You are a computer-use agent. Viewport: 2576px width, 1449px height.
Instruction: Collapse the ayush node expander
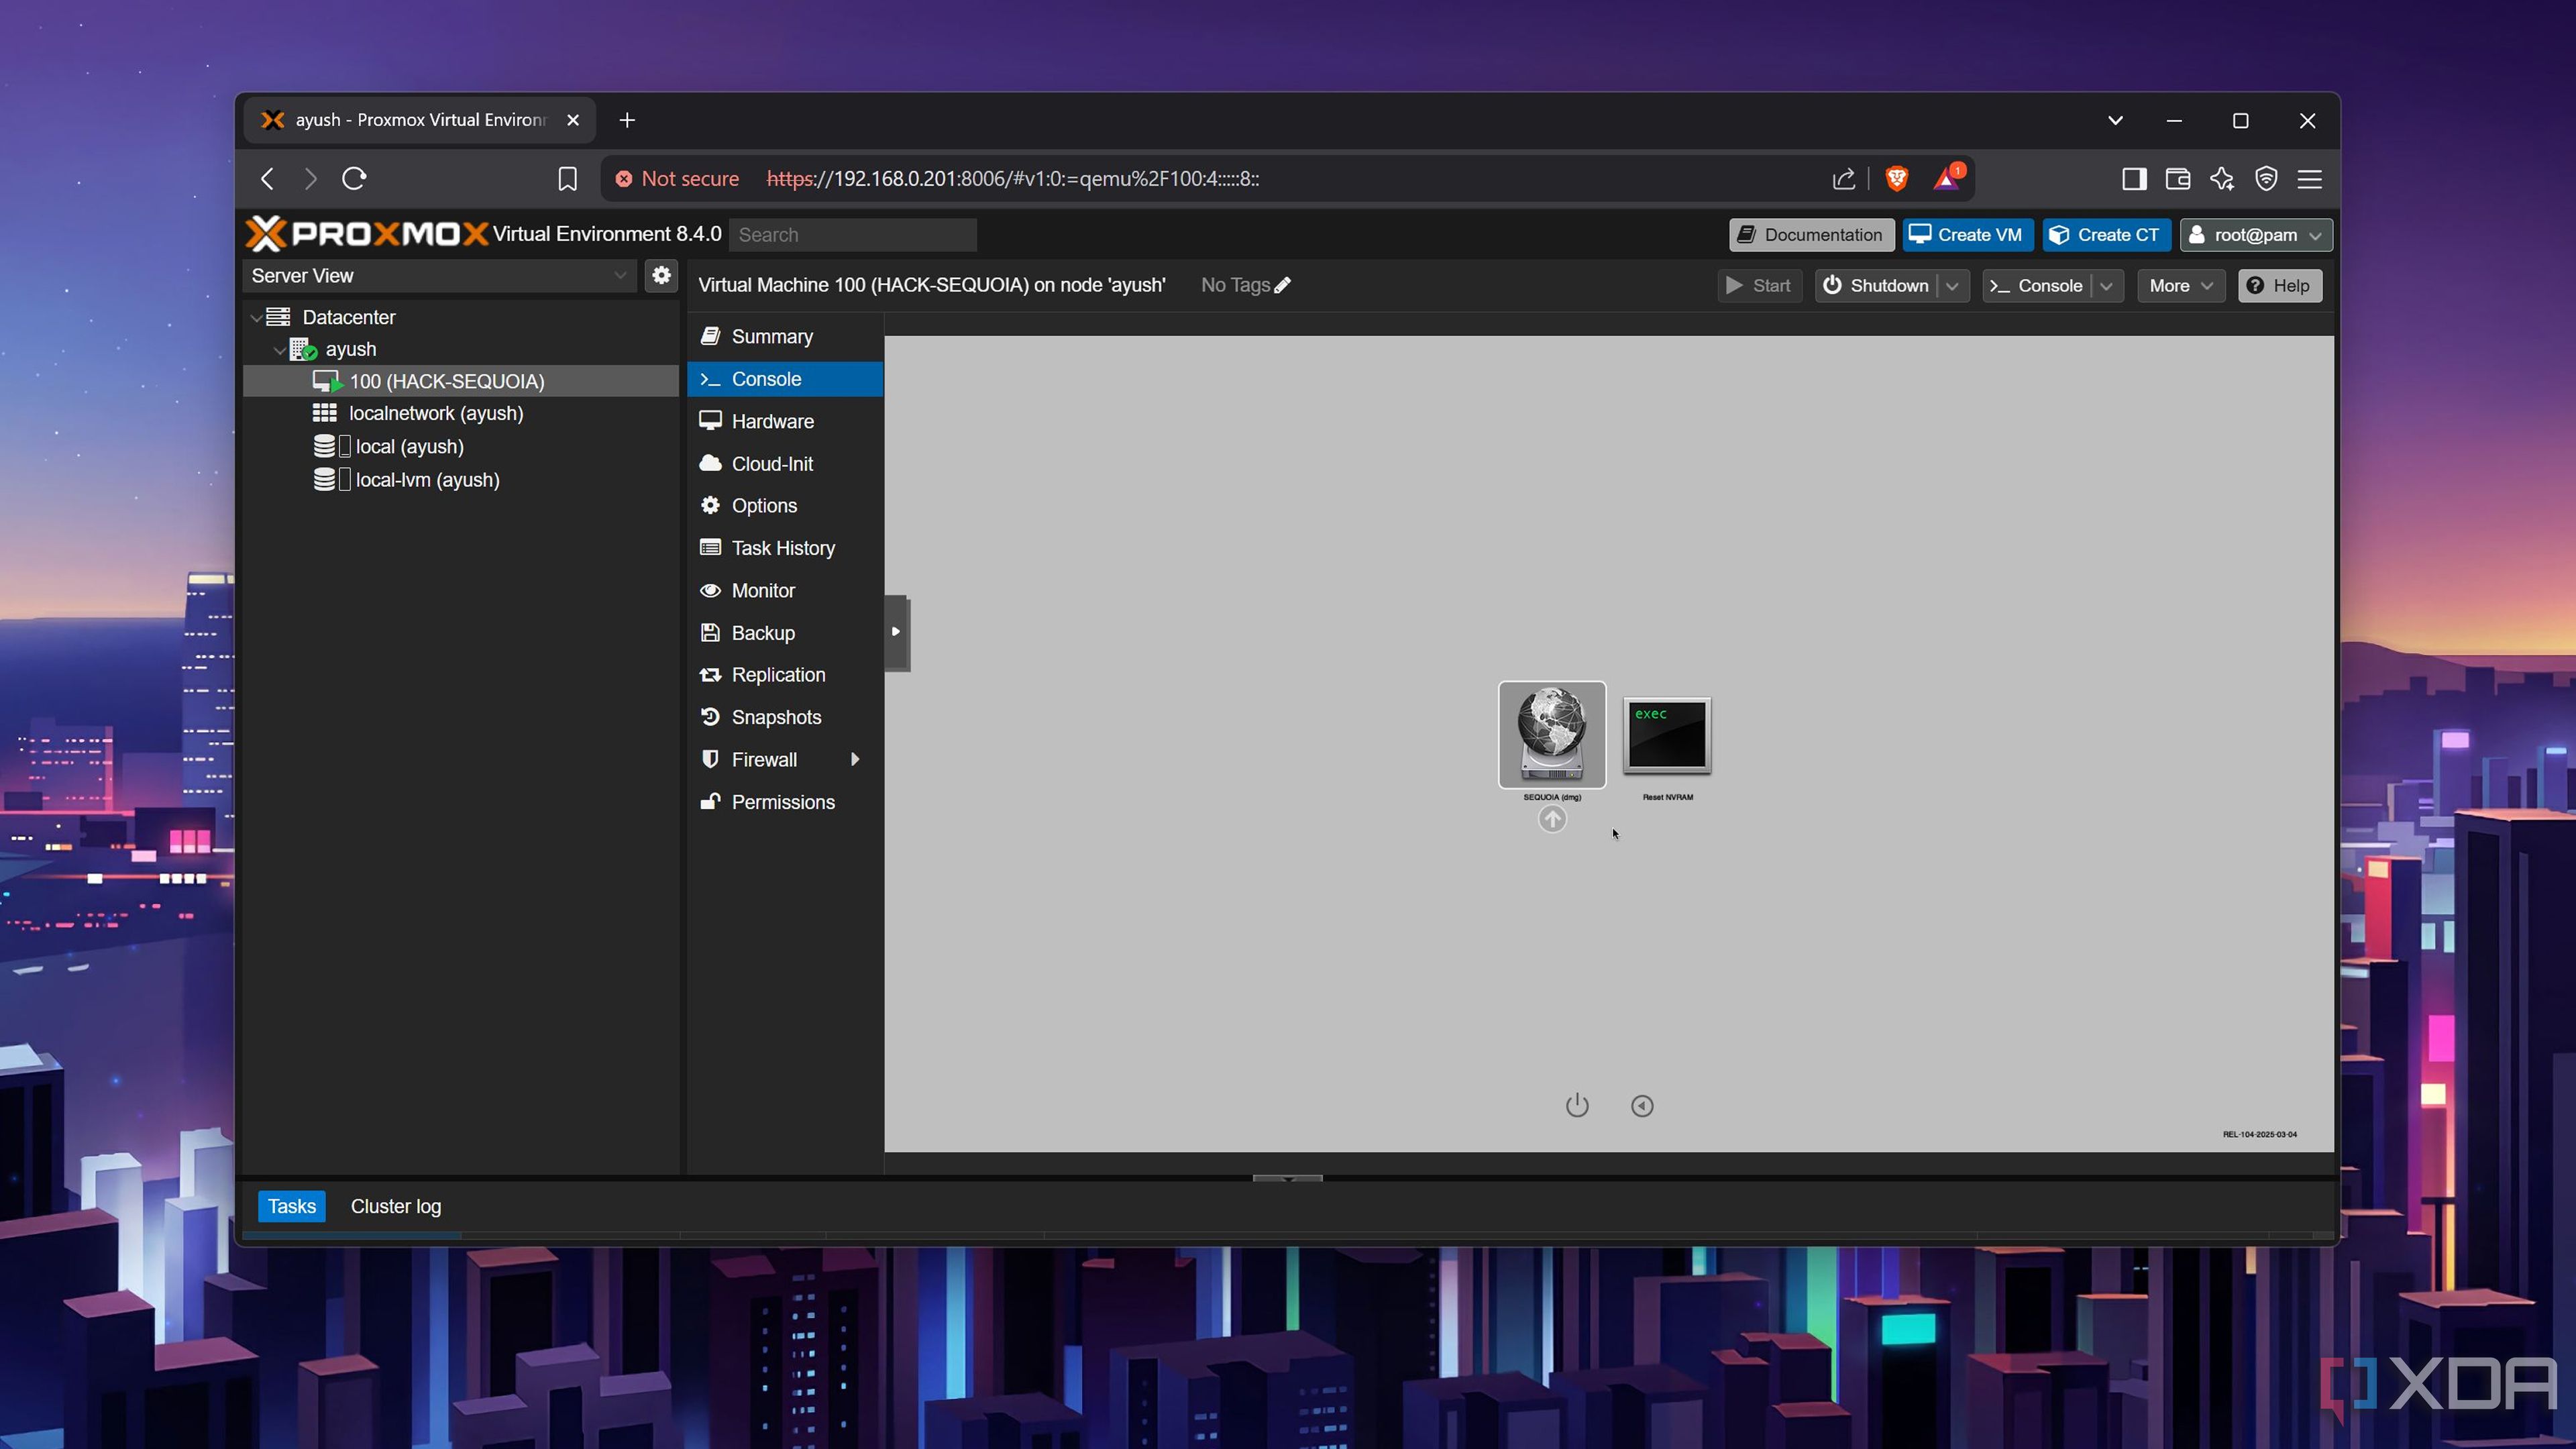280,350
